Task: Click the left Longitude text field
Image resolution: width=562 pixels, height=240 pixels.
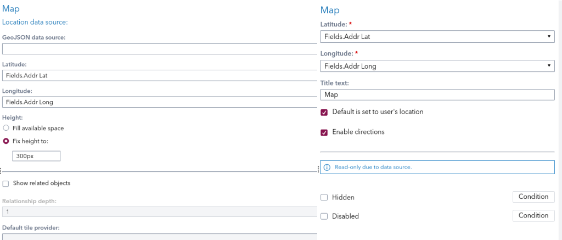Action: pyautogui.click(x=159, y=102)
